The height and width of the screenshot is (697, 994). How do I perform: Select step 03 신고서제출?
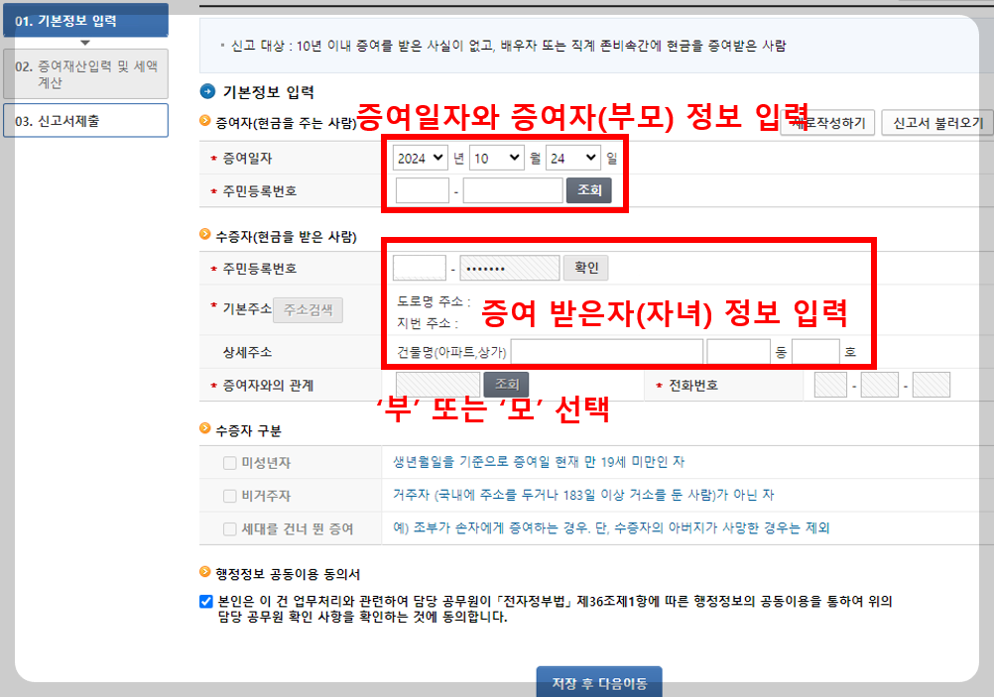(x=84, y=119)
